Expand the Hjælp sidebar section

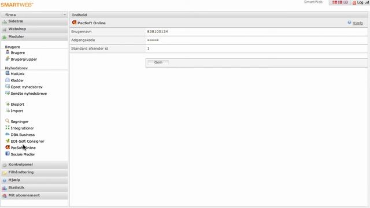(x=35, y=180)
